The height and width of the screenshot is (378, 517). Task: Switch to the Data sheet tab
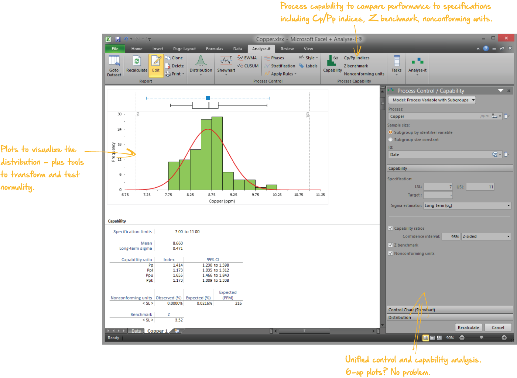point(136,331)
